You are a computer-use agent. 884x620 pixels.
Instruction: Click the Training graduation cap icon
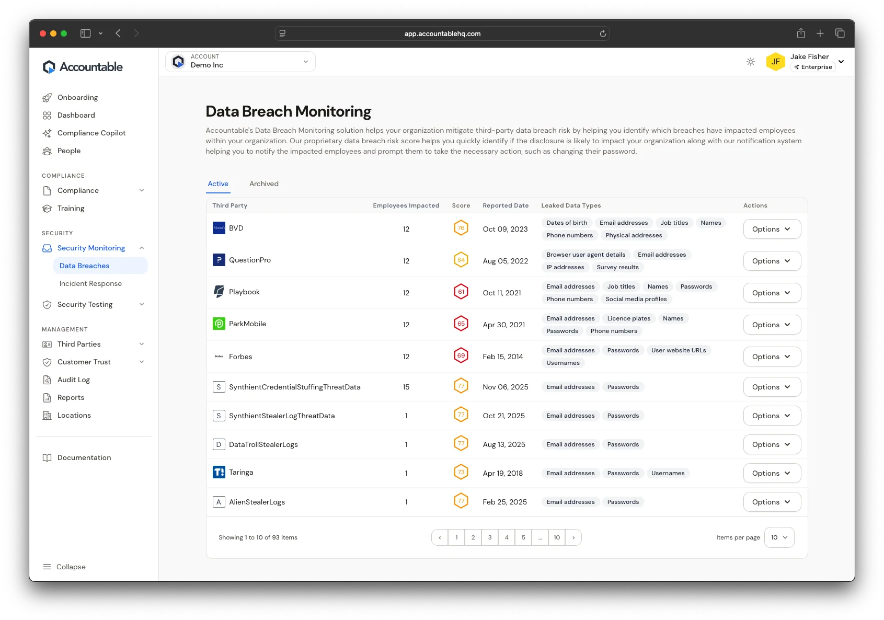coord(47,209)
